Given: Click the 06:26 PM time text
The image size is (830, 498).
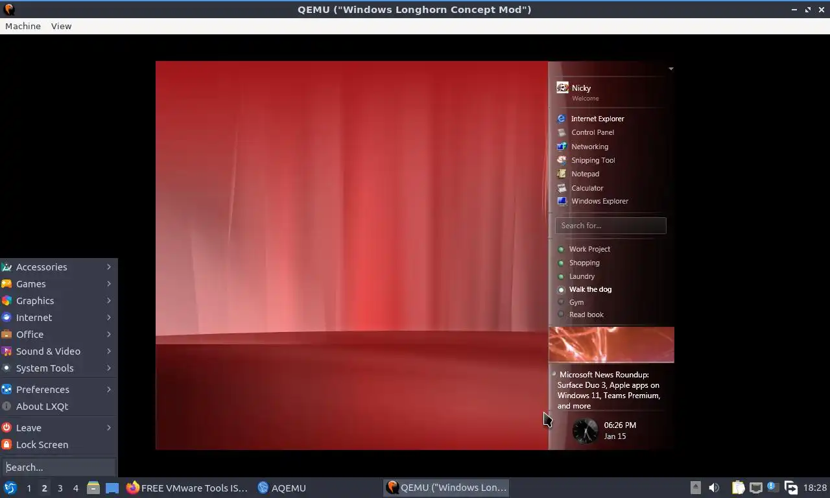Looking at the screenshot, I should pos(620,425).
